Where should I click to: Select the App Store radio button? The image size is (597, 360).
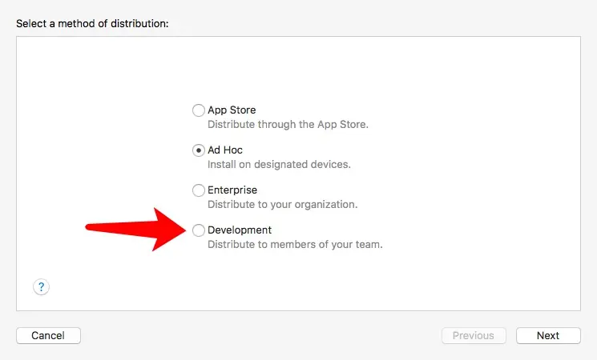coord(199,110)
